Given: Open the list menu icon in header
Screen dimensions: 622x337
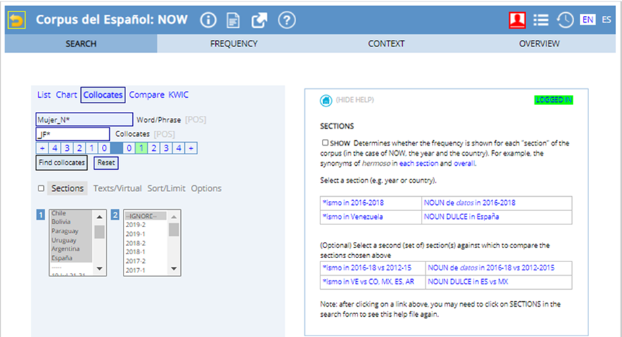Looking at the screenshot, I should (x=540, y=20).
